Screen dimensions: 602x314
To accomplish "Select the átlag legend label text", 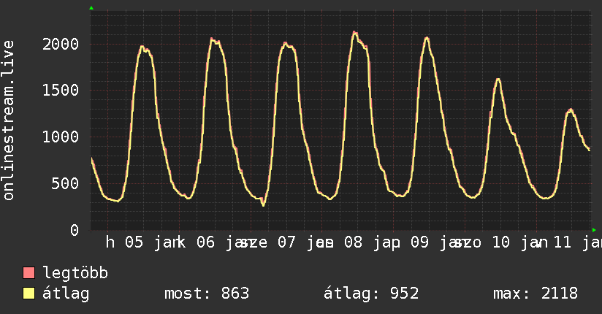I will pos(66,294).
